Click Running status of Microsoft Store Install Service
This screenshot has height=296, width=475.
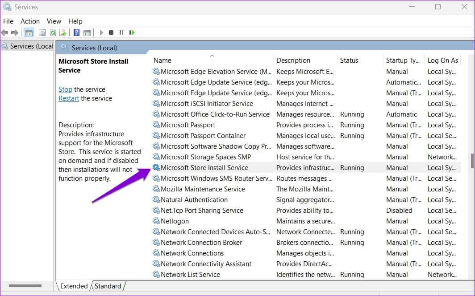(352, 168)
